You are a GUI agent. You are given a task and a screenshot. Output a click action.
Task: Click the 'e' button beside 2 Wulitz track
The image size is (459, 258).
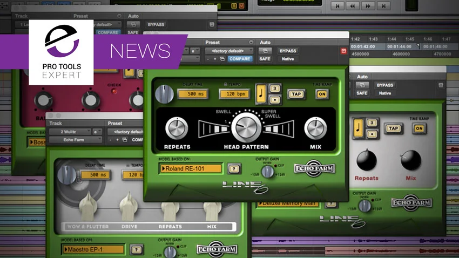96,132
